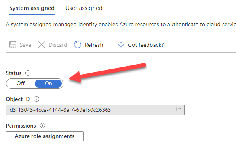This screenshot has height=149, width=236.
Task: Click the Refresh label
Action: pyautogui.click(x=94, y=45)
